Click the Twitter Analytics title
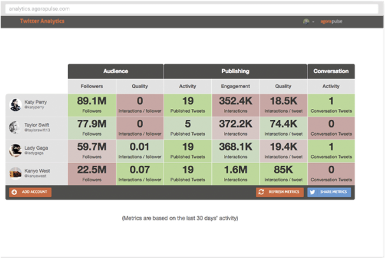Screen dimensions: 385x258 pyautogui.click(x=42, y=21)
